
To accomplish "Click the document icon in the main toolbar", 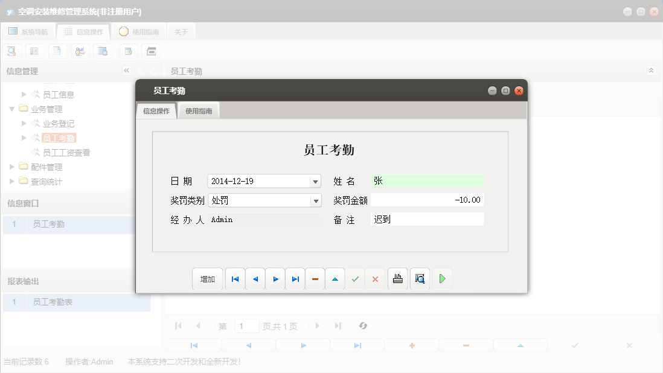I will tap(57, 51).
